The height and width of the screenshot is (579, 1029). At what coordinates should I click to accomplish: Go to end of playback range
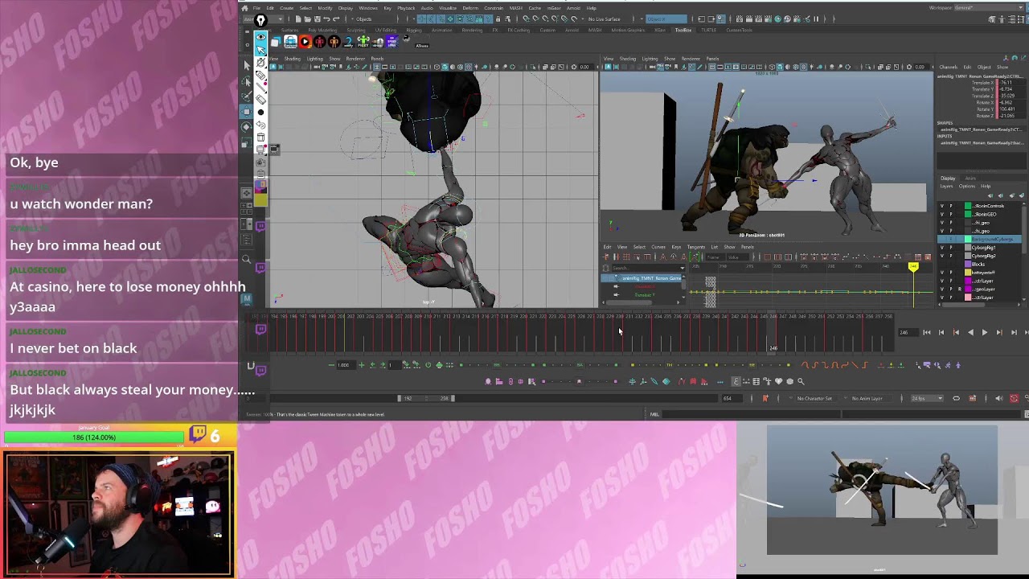coord(1027,332)
